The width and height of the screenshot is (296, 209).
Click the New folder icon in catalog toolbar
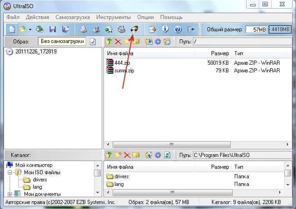click(x=118, y=155)
